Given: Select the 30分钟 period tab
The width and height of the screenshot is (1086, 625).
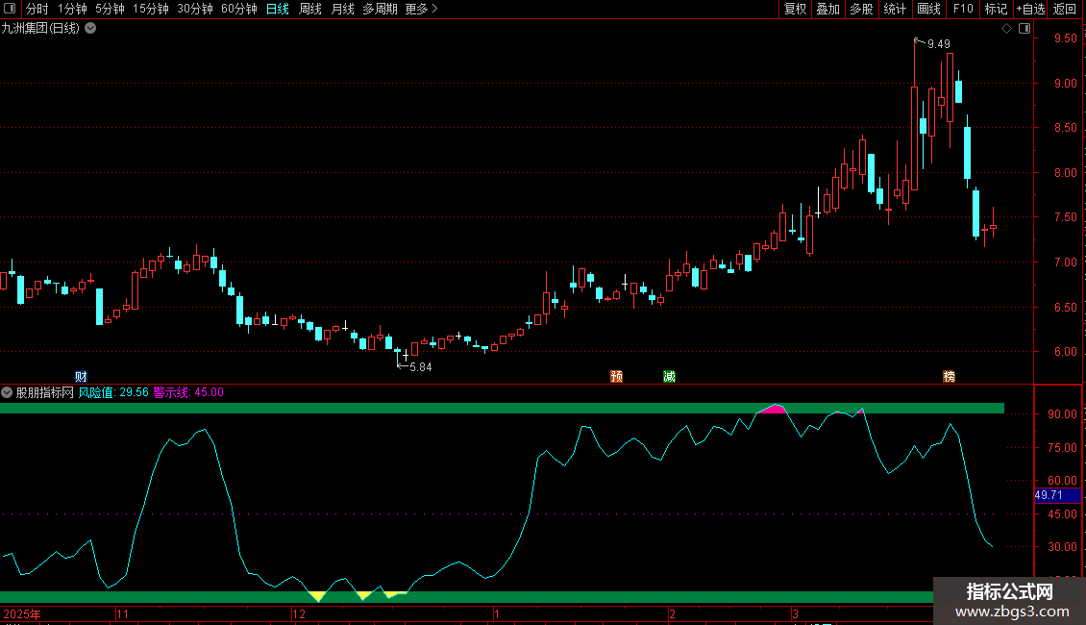Looking at the screenshot, I should (x=195, y=9).
